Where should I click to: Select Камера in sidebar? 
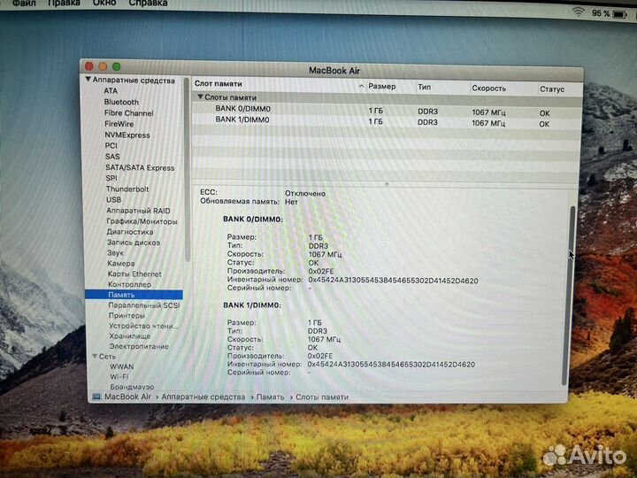121,264
